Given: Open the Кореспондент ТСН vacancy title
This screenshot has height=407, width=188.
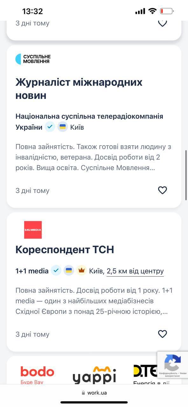Looking at the screenshot, I should click(65, 250).
